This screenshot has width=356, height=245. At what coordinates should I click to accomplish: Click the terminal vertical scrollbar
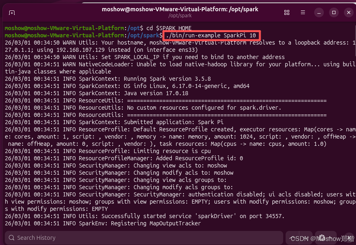[355, 41]
